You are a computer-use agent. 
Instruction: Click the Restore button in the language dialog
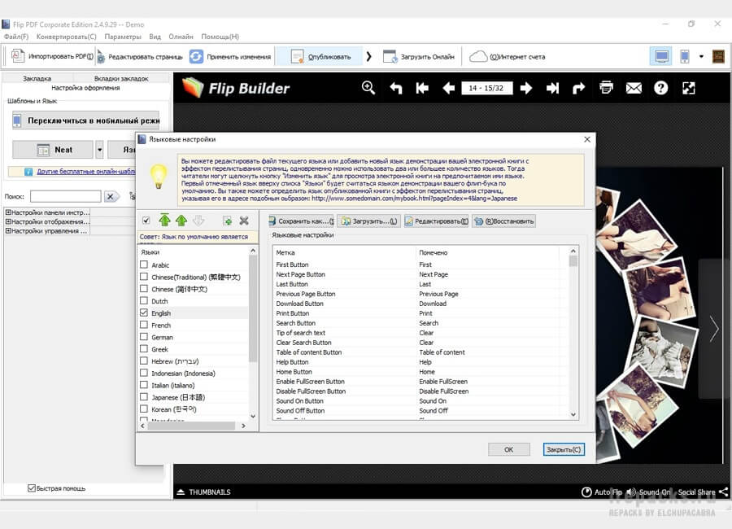click(504, 221)
